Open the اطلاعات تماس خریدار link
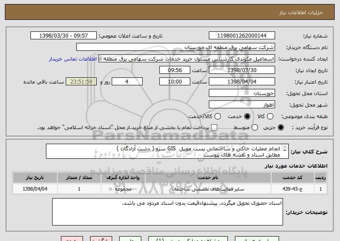 click(73, 59)
